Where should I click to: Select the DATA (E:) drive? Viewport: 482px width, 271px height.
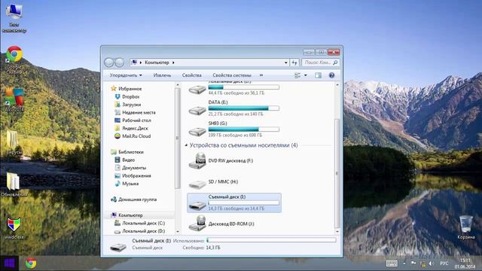[x=234, y=108]
